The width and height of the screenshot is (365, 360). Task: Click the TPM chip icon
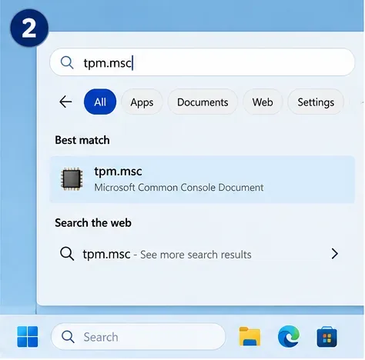72,179
